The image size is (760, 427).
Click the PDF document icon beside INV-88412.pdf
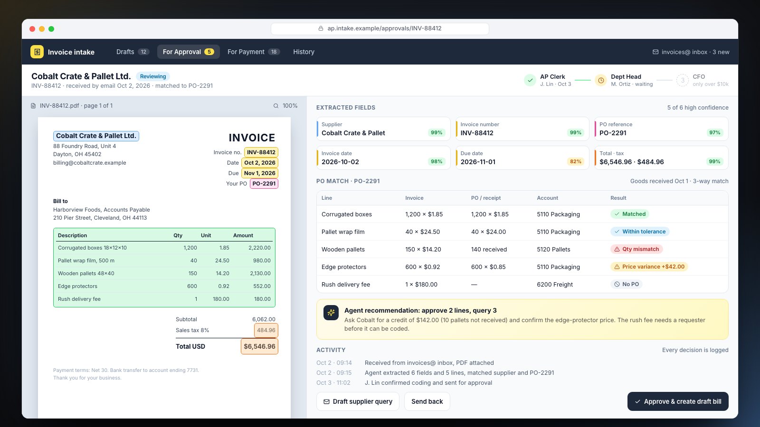(x=33, y=106)
